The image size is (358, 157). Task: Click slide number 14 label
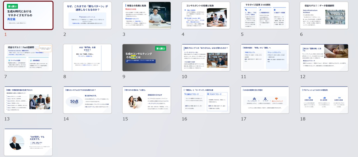click(x=66, y=119)
